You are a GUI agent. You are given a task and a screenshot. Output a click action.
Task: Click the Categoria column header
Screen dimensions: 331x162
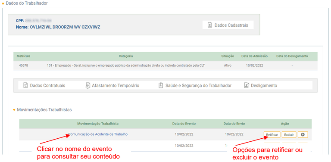(126, 56)
